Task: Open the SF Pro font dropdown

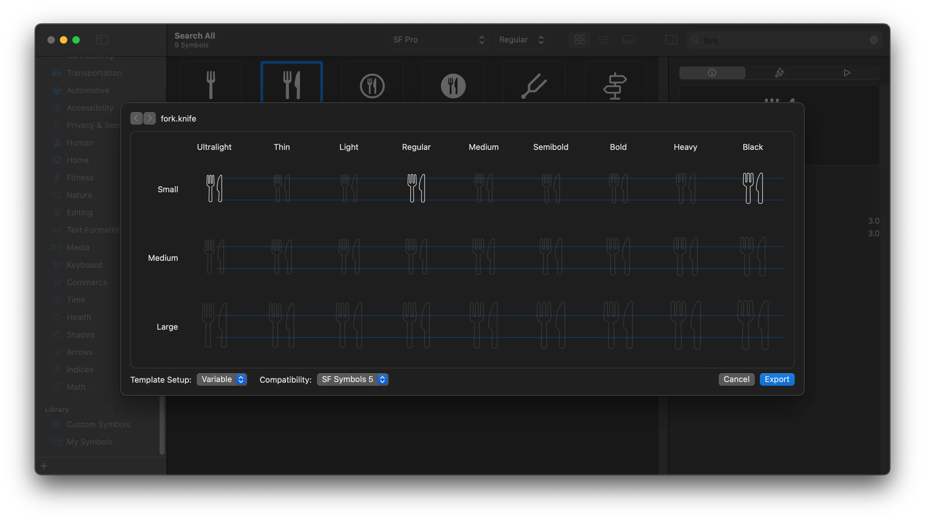Action: 438,40
